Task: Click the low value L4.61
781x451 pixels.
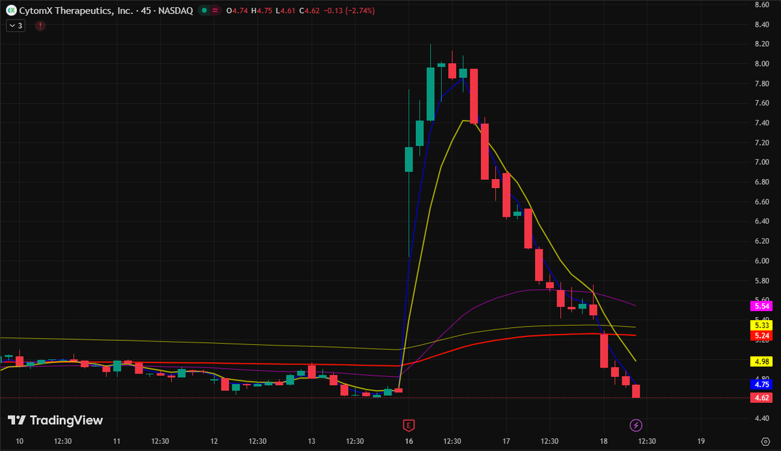Action: [x=286, y=11]
